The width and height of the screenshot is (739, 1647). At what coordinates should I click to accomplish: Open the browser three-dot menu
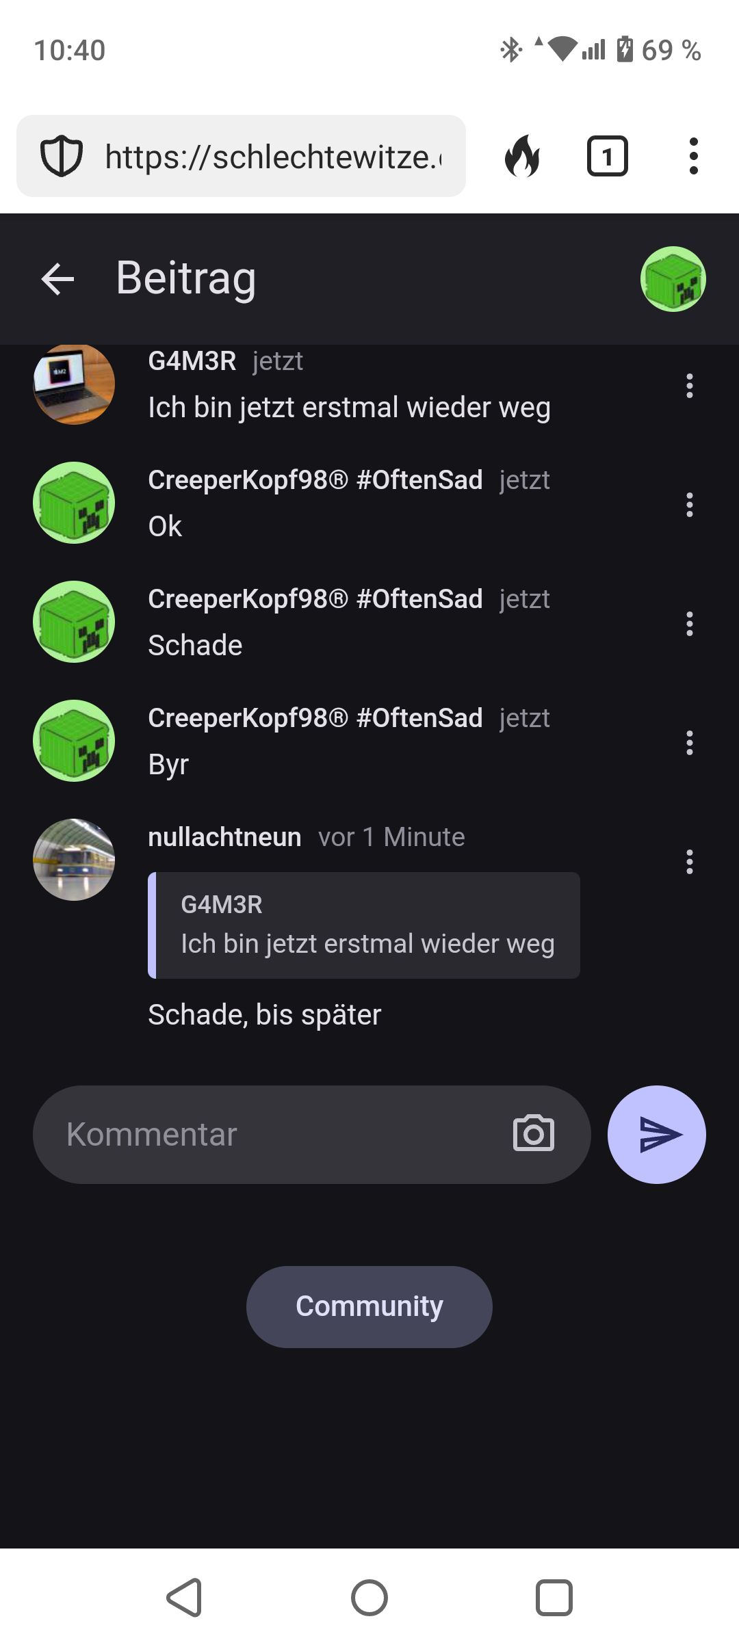click(693, 157)
